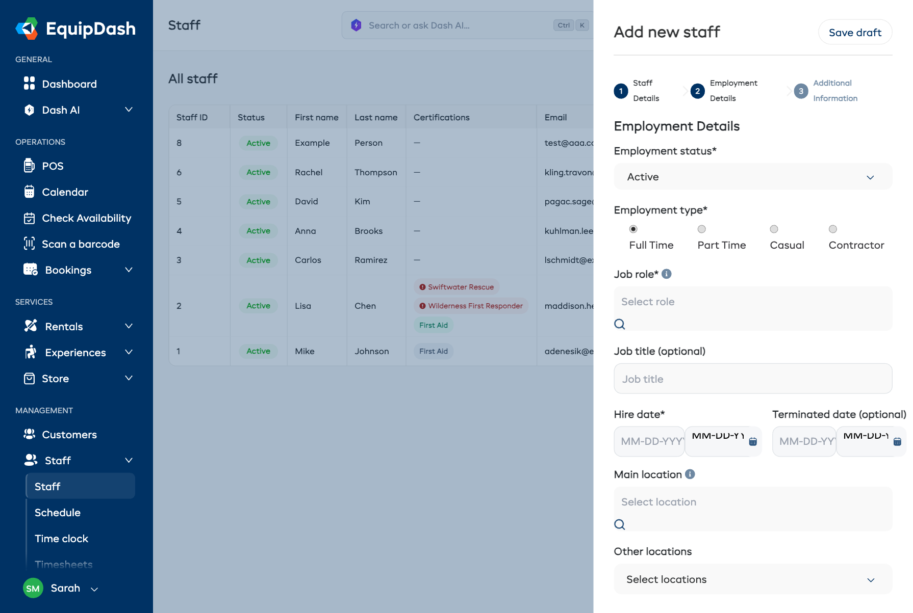Click the search icon under Select role
913x613 pixels.
point(620,324)
